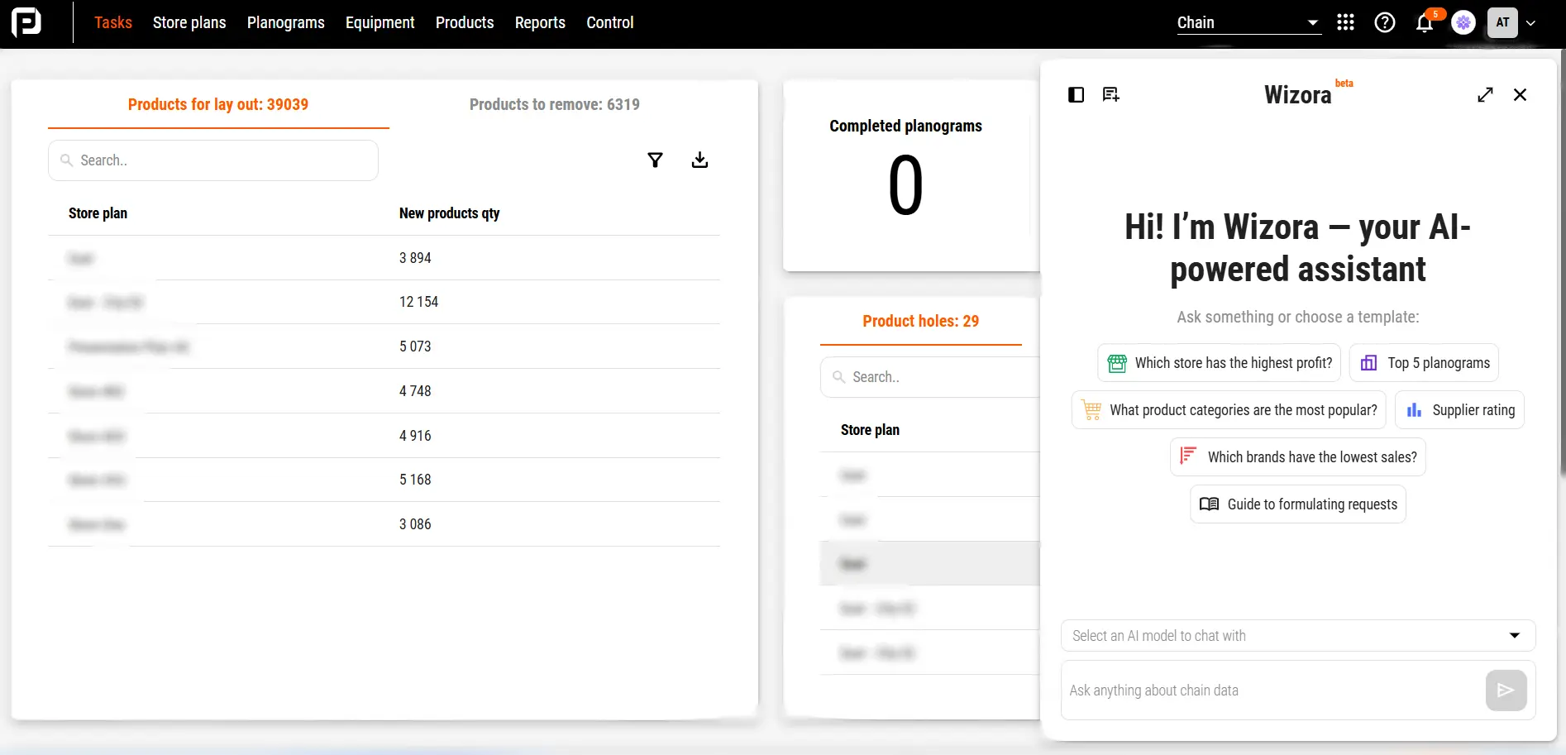
Task: Select an AI model to chat with
Action: coord(1298,635)
